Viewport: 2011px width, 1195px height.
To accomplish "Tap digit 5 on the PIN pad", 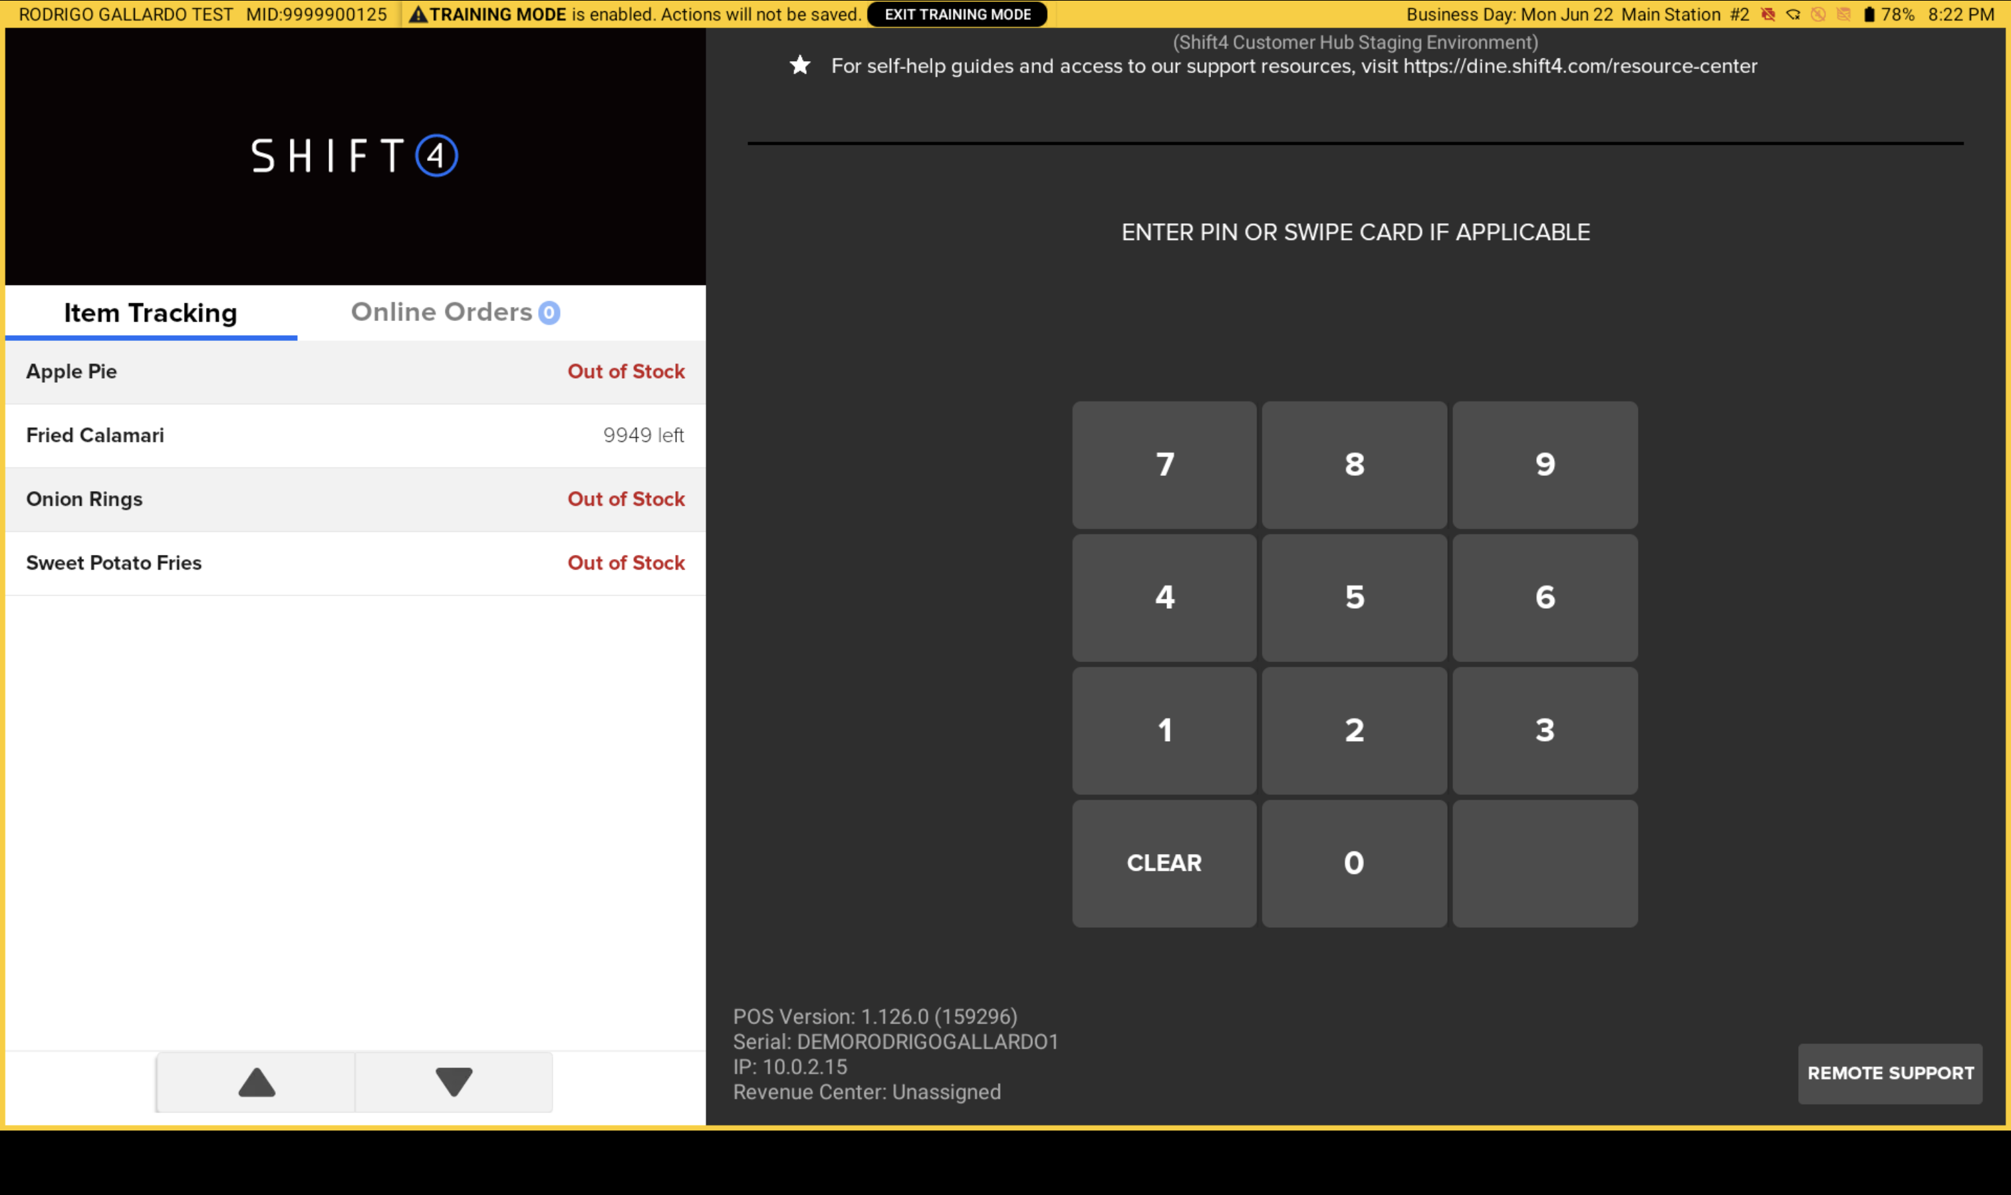I will point(1355,597).
